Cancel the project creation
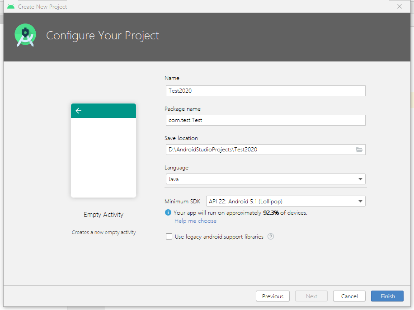The image size is (414, 310). 349,296
